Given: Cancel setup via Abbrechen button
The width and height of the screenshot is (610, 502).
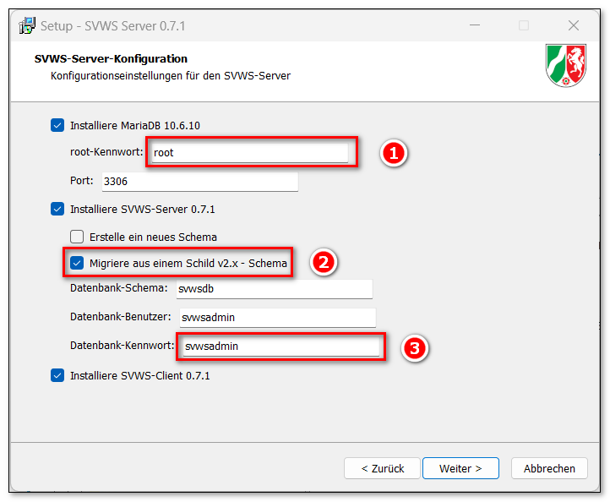Looking at the screenshot, I should pos(549,468).
